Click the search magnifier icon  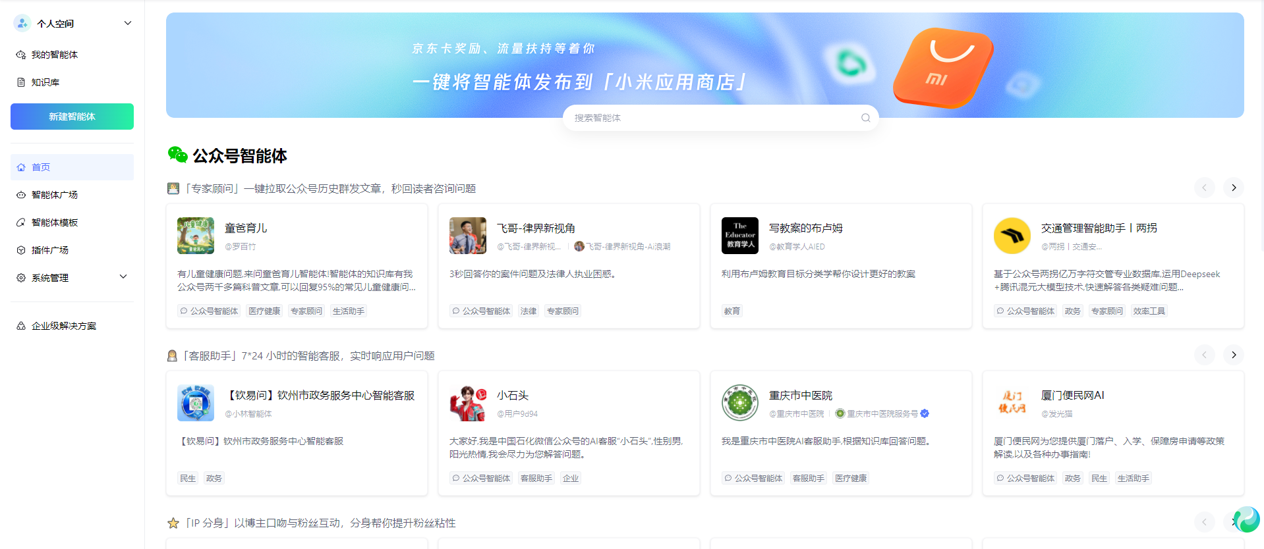tap(865, 118)
